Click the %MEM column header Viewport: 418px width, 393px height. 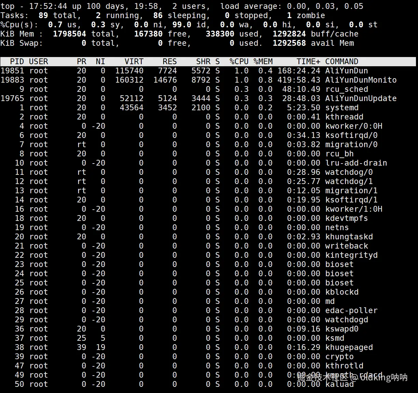click(263, 61)
